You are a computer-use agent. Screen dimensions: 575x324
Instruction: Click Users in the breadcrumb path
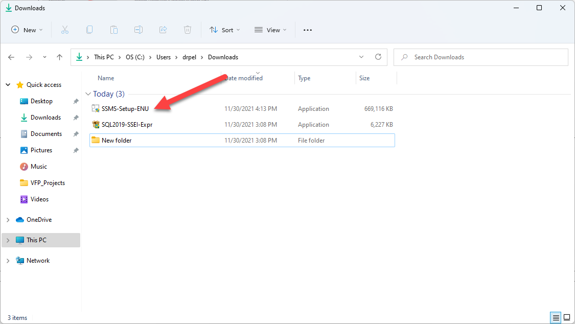click(164, 57)
